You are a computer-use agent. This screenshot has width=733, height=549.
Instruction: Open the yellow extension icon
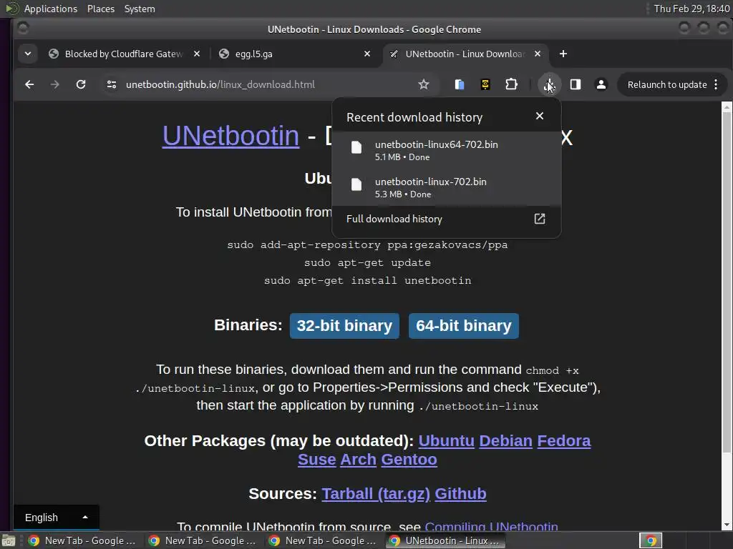tap(485, 84)
